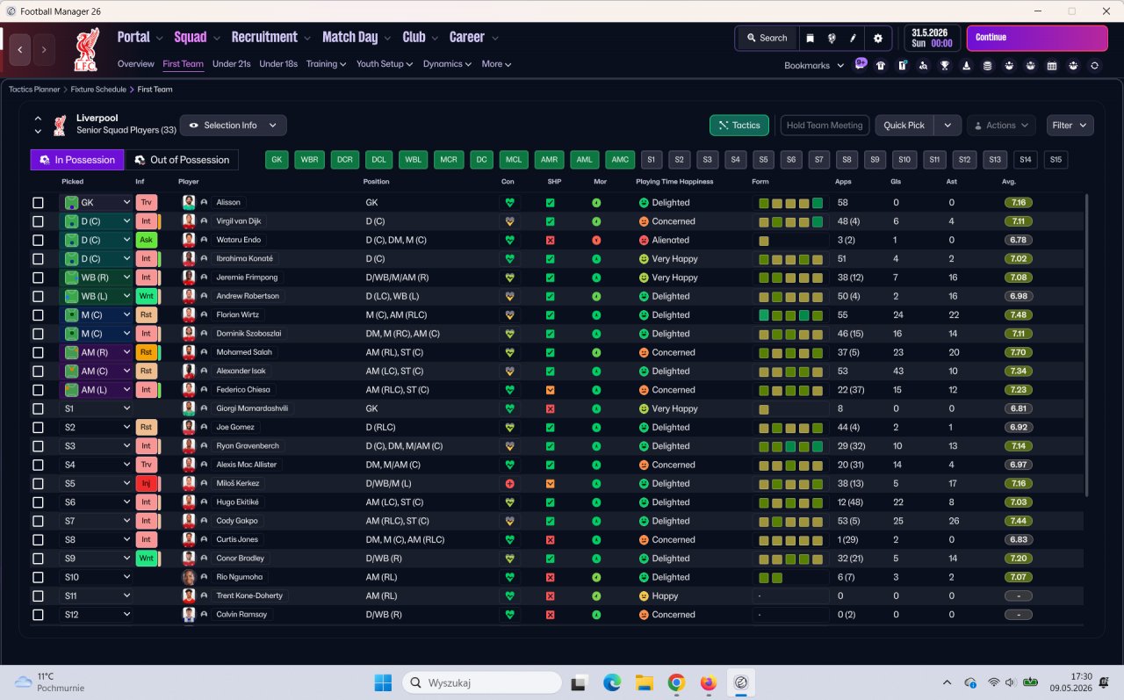This screenshot has height=700, width=1124.
Task: Tick the checkbox for Florian Wirtz
Action: (x=38, y=315)
